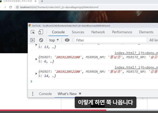Click the '201912052100' value in 5: 6 entry

click(x=68, y=57)
